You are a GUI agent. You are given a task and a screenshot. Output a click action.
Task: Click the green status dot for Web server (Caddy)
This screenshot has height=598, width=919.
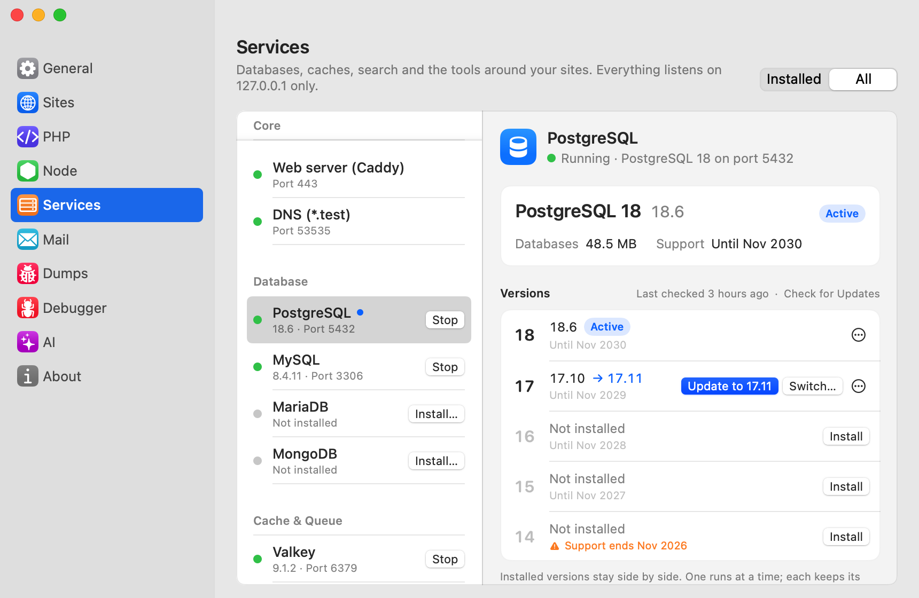coord(258,175)
